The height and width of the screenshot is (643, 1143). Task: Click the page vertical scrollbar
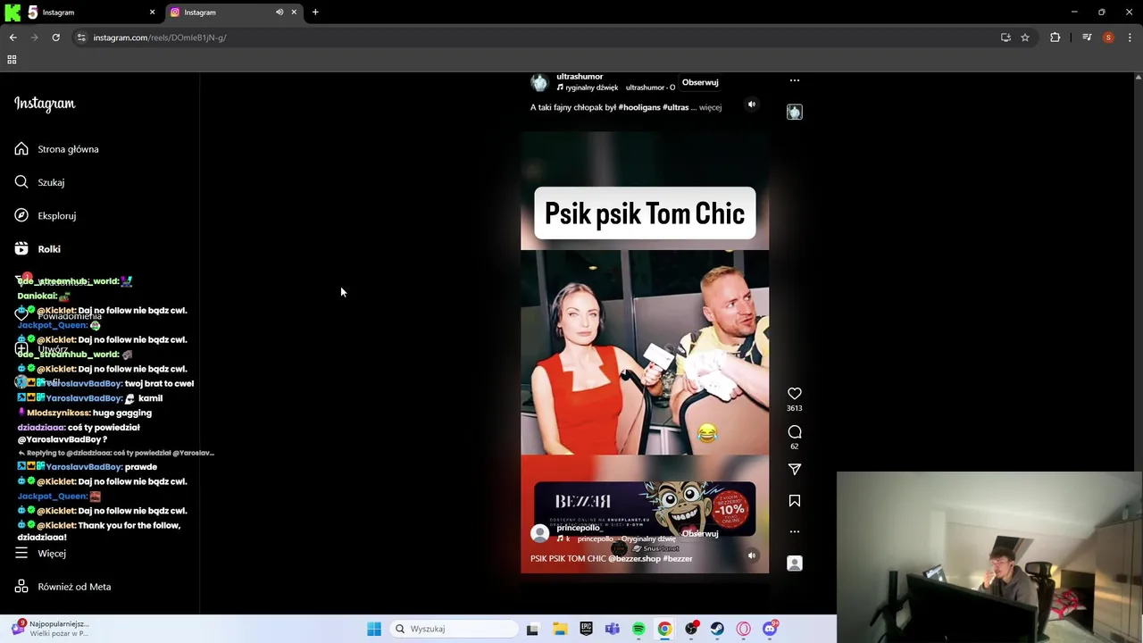[x=1138, y=344]
